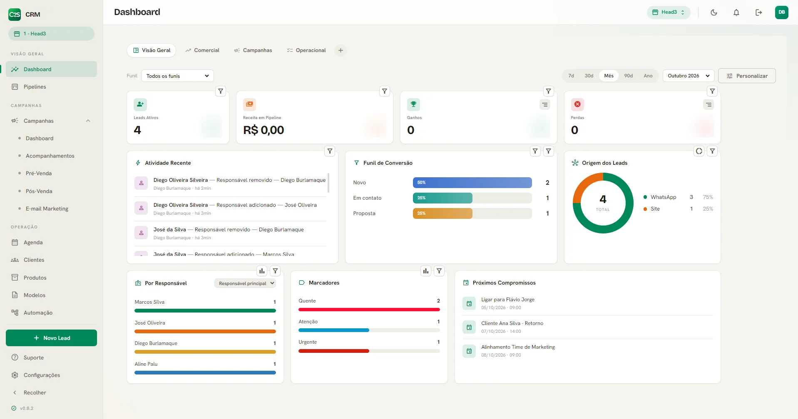Collapse the Campanhas section in the sidebar
Viewport: 798px width, 419px height.
(88, 121)
